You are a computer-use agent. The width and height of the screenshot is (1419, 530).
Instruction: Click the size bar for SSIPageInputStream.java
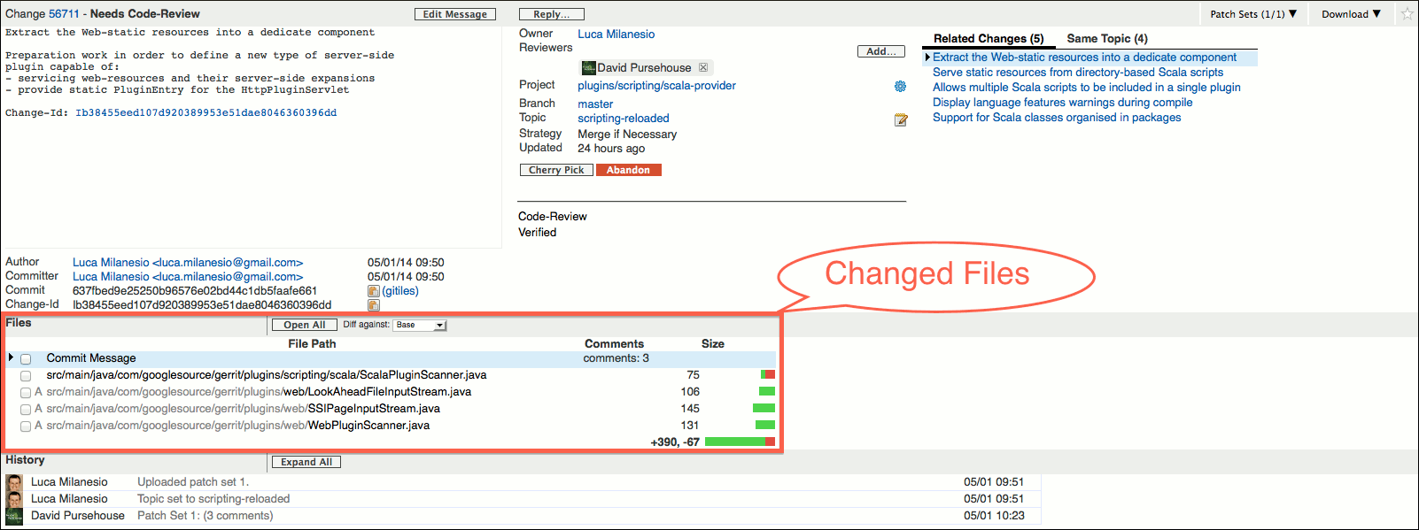click(764, 409)
